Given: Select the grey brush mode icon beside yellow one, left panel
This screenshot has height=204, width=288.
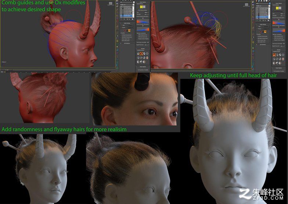Looking at the screenshot, I should tap(144, 7).
